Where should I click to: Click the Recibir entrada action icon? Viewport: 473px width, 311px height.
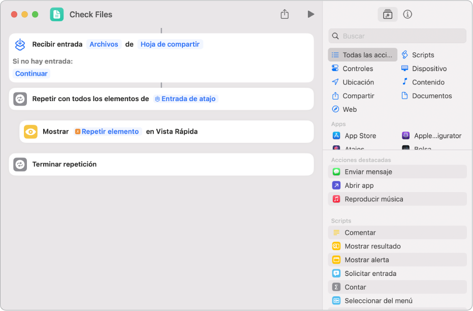pyautogui.click(x=20, y=44)
